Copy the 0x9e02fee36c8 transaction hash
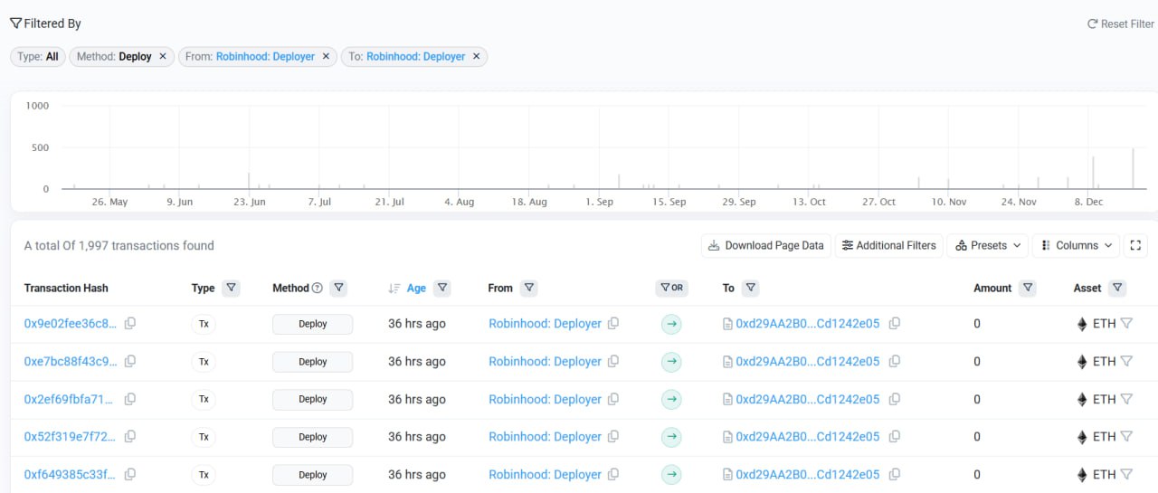The width and height of the screenshot is (1158, 493). tap(130, 324)
